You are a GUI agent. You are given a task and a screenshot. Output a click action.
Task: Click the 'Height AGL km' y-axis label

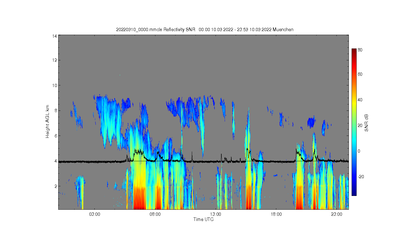point(47,122)
